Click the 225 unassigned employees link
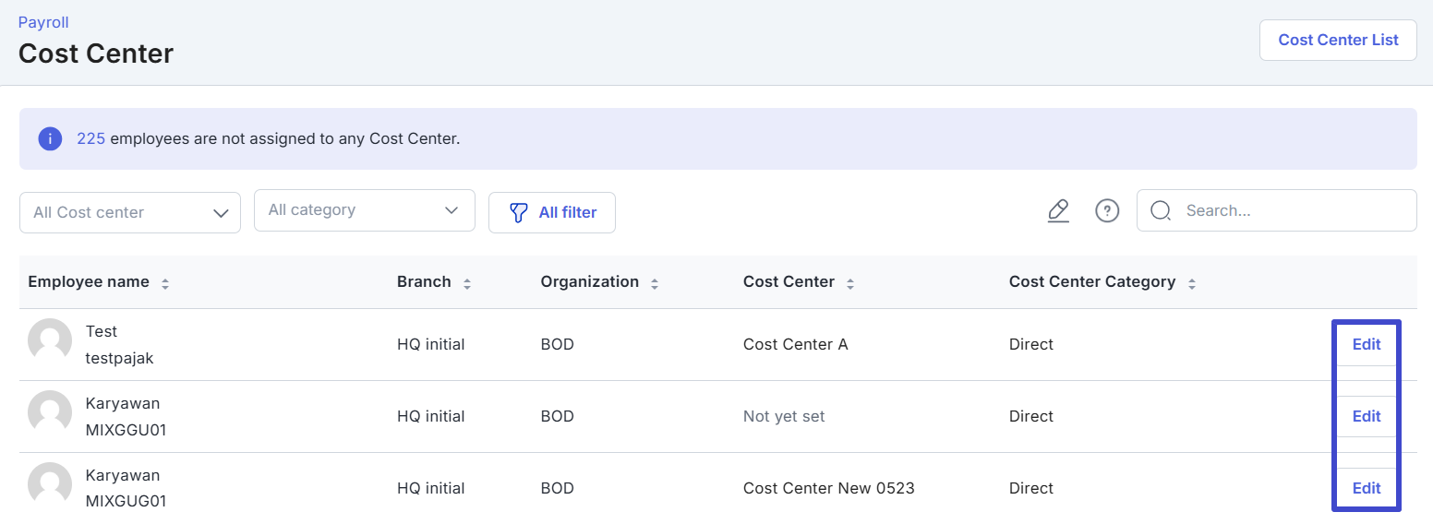 point(90,139)
